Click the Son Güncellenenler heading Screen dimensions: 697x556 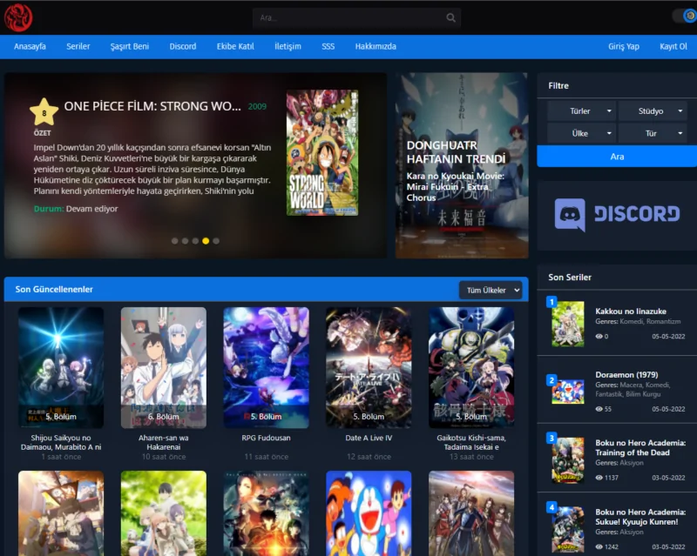click(x=54, y=289)
